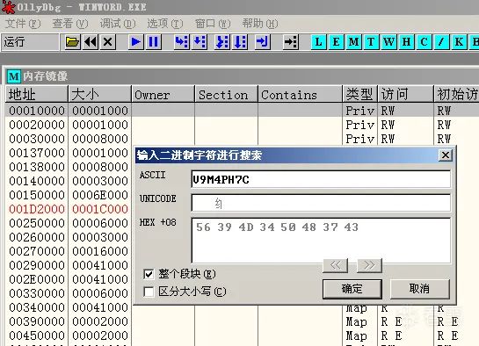Screen dimensions: 479x346
Task: Click the Owner column header
Action: point(163,94)
